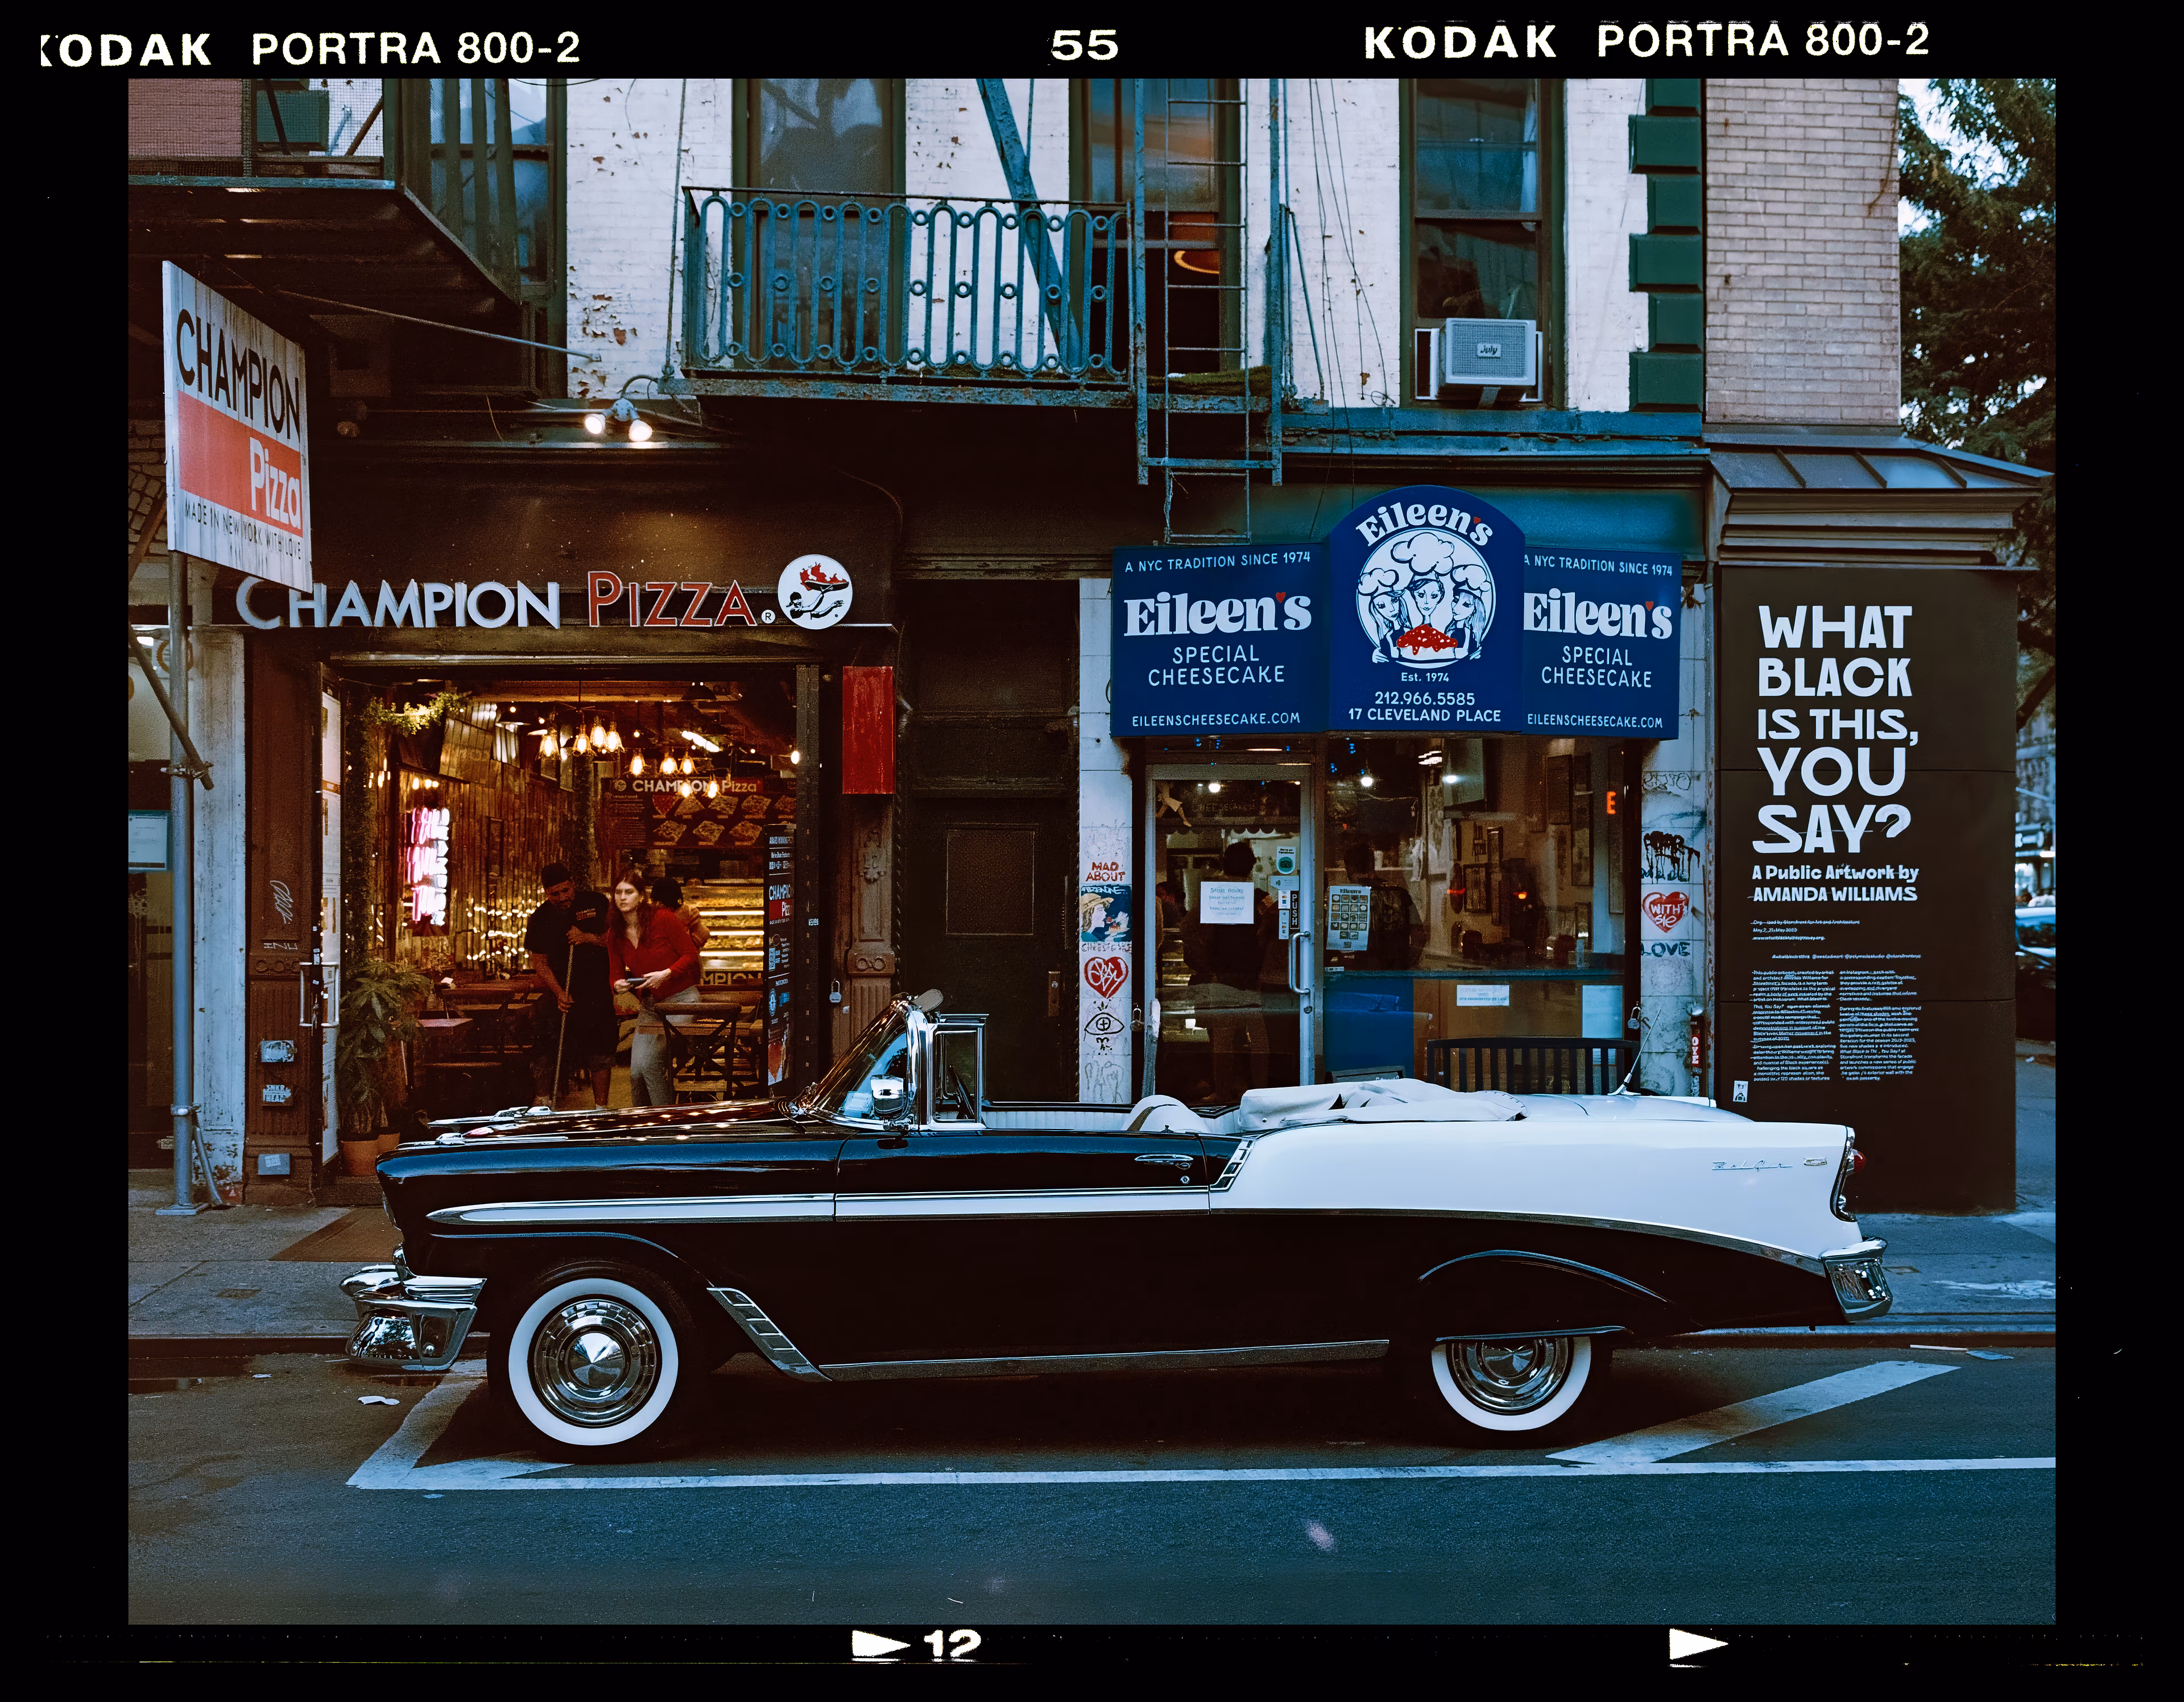
Task: Click the 'WHAT BLACK IS THIS, YOU SAY?' headline
Action: 1835,729
